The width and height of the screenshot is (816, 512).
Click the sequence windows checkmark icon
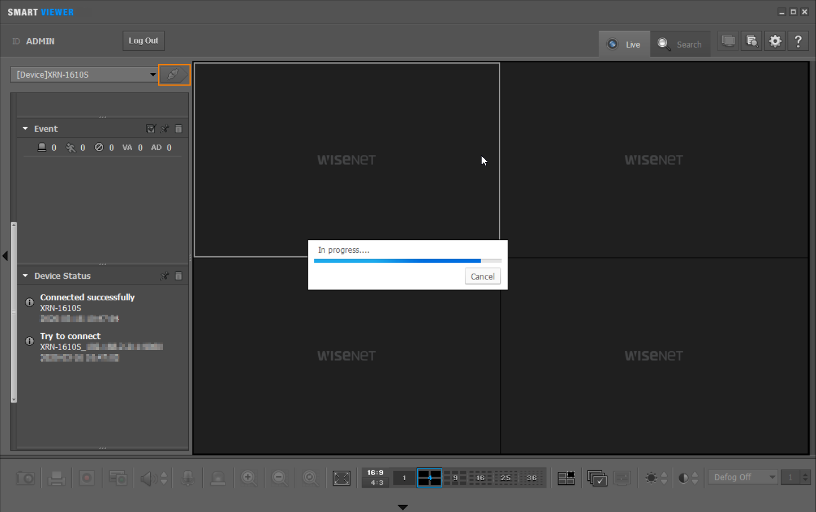pos(597,478)
